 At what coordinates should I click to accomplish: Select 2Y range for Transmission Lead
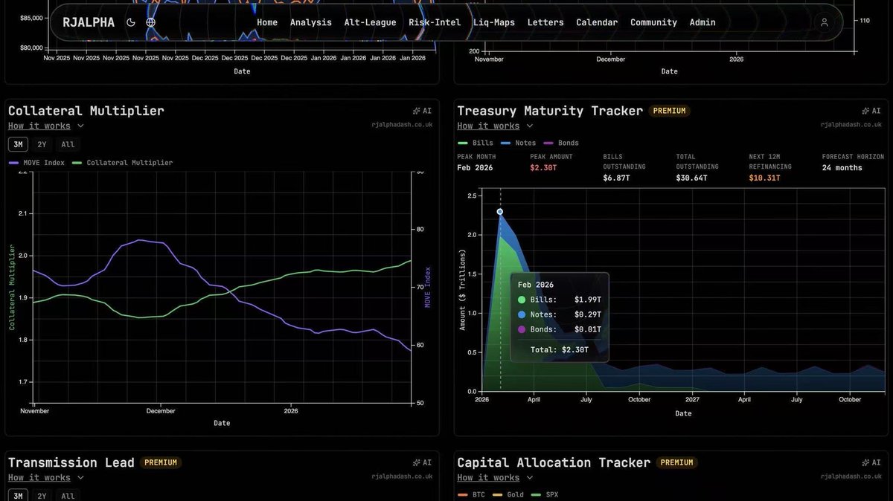42,496
